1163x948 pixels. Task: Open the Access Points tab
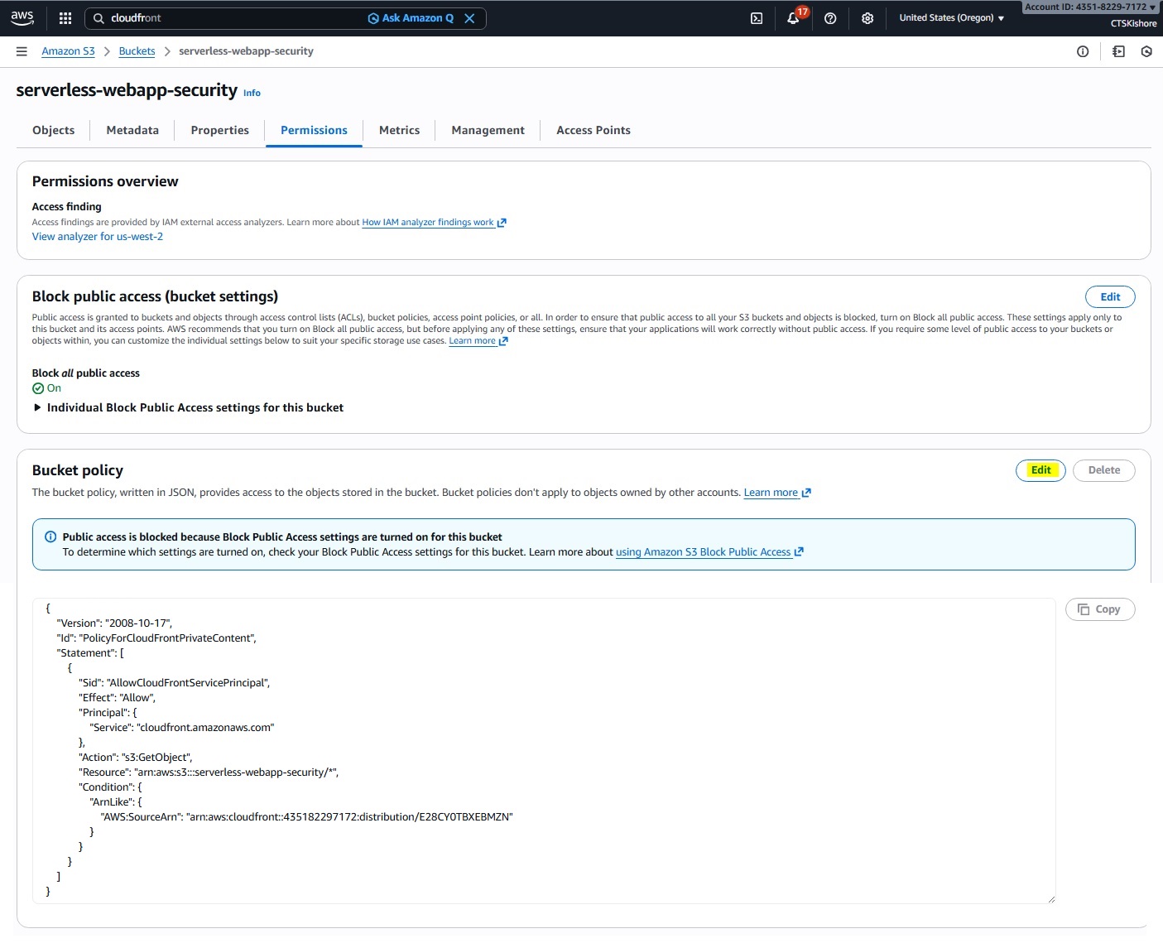point(593,130)
